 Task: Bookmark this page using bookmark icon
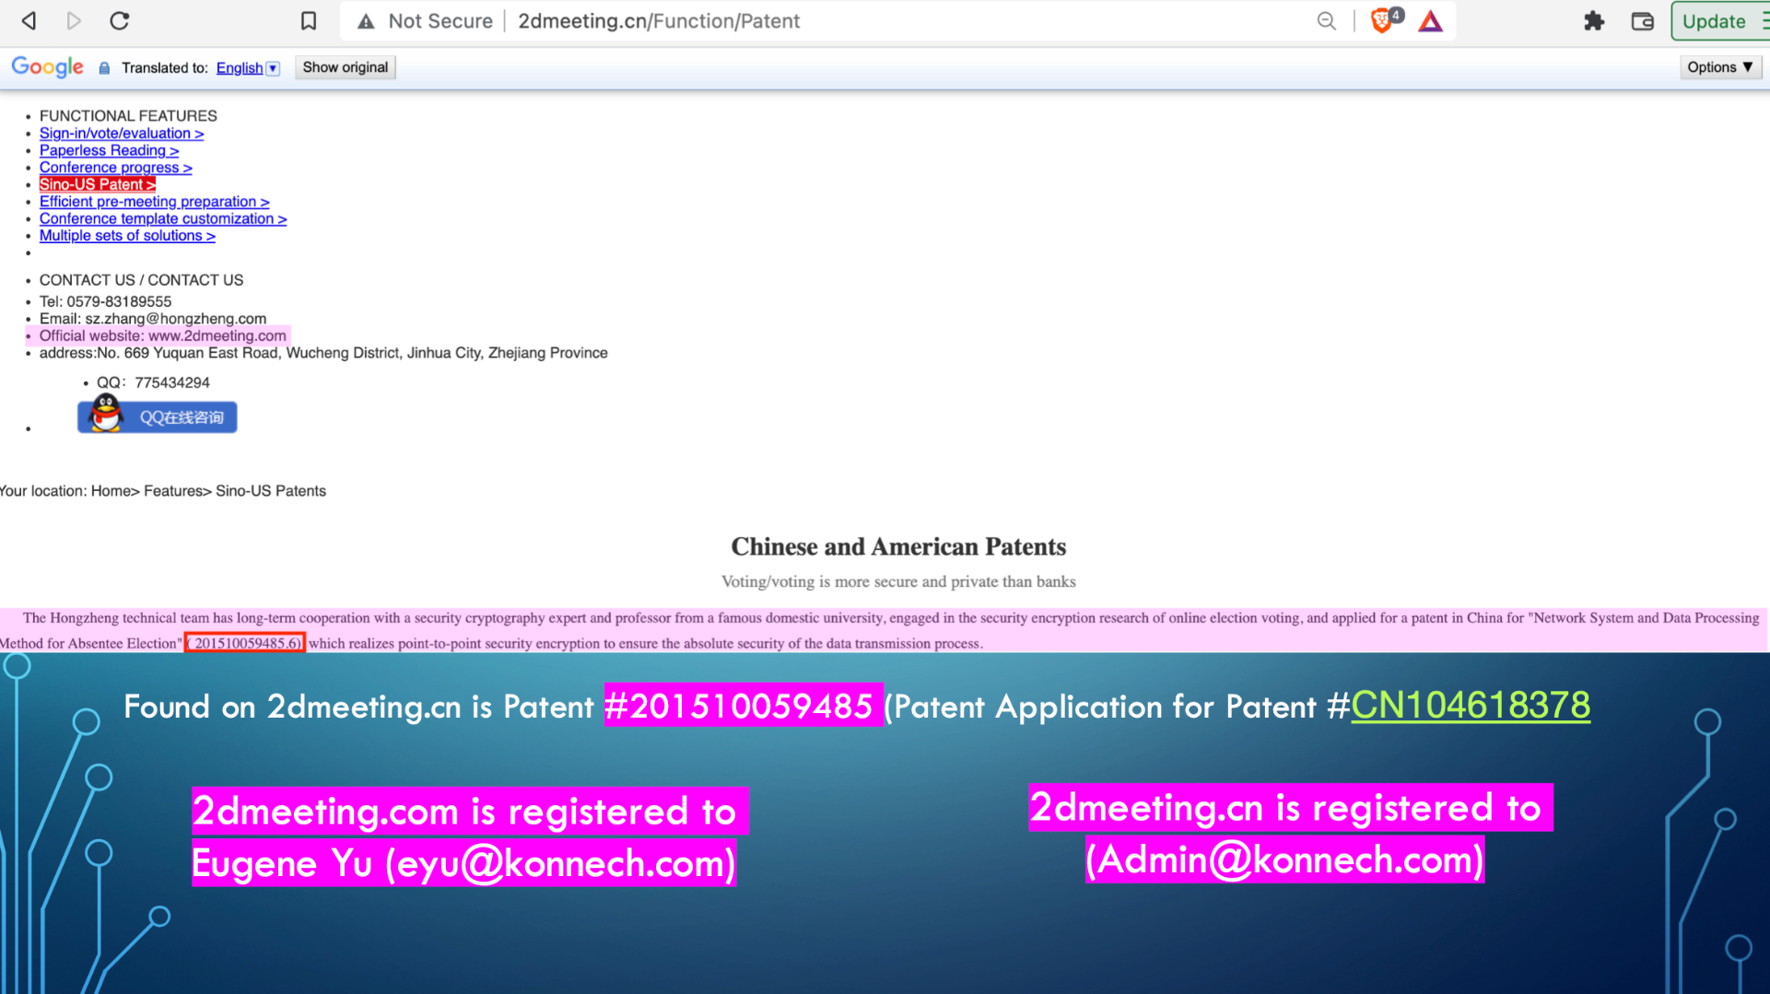pyautogui.click(x=309, y=20)
